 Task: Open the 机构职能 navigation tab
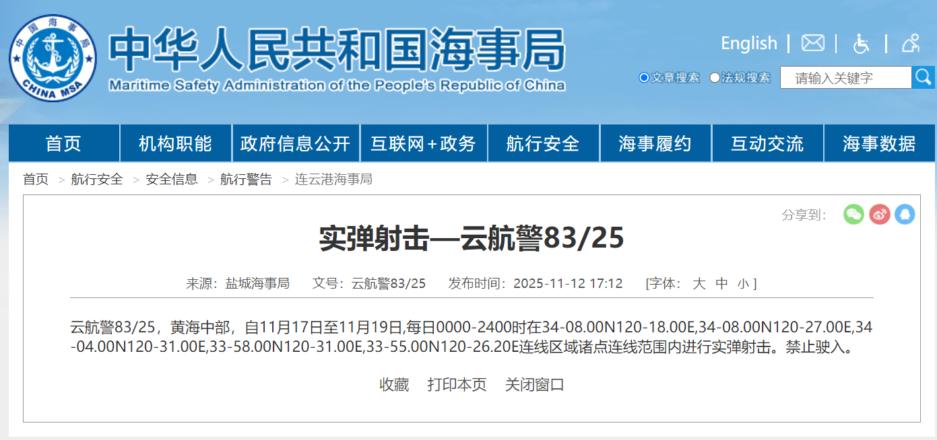(176, 143)
